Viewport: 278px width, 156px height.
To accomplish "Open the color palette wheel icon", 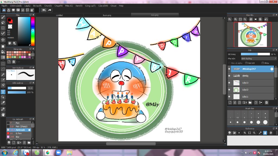I will pyautogui.click(x=10, y=43).
